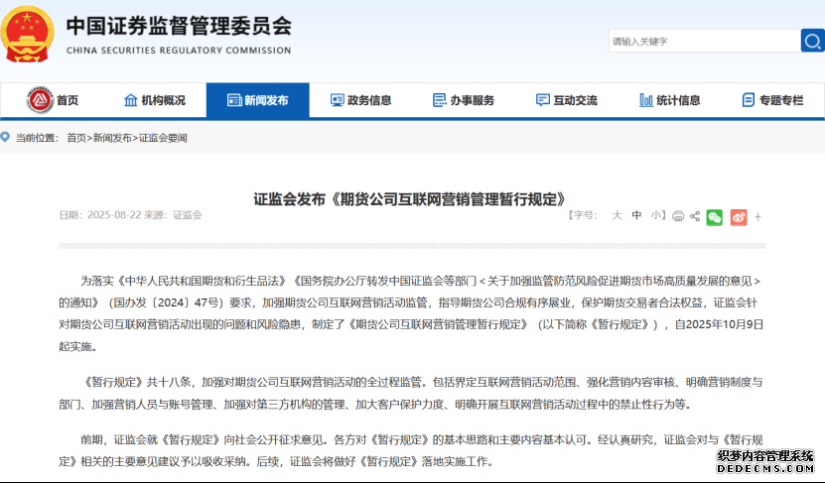Click the date text 2025-08-22
The width and height of the screenshot is (825, 483).
(x=114, y=215)
